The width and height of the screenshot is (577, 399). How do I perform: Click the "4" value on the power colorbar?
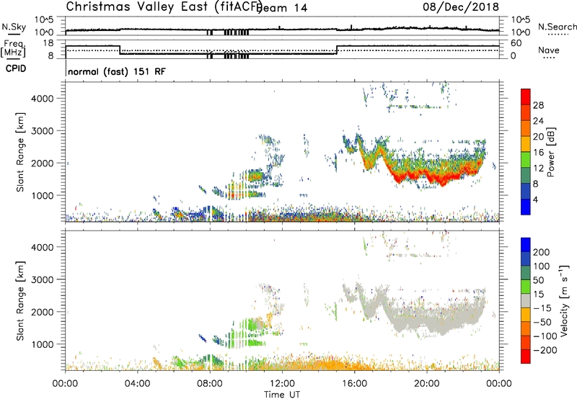pos(535,199)
